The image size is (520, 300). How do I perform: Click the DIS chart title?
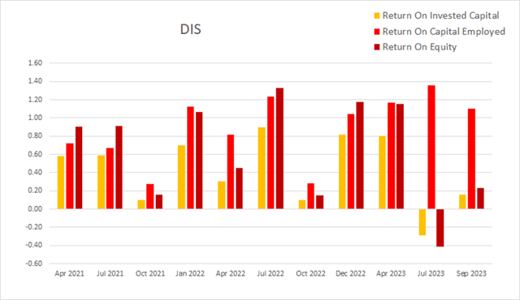tap(190, 29)
